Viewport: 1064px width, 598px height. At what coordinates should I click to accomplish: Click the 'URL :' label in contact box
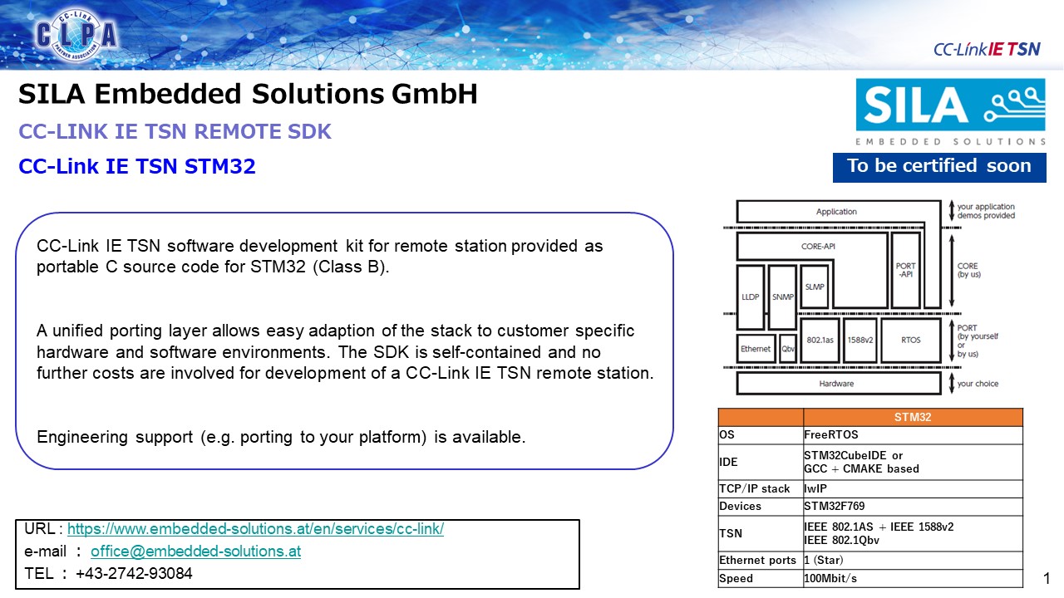[44, 529]
